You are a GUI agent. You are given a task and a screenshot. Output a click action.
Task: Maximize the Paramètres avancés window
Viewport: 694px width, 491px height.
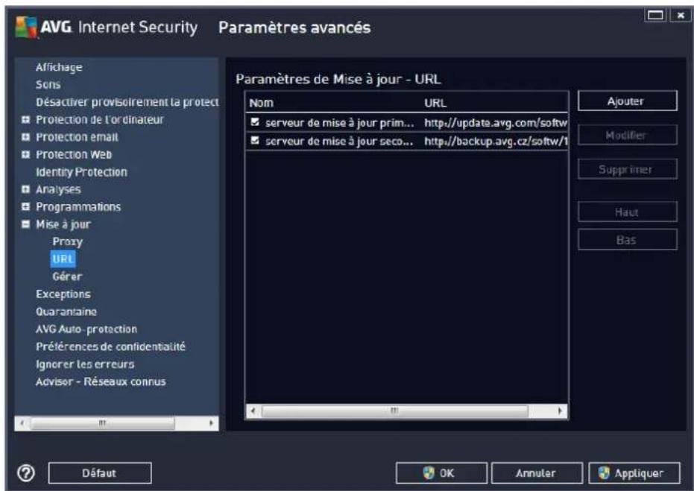(655, 16)
